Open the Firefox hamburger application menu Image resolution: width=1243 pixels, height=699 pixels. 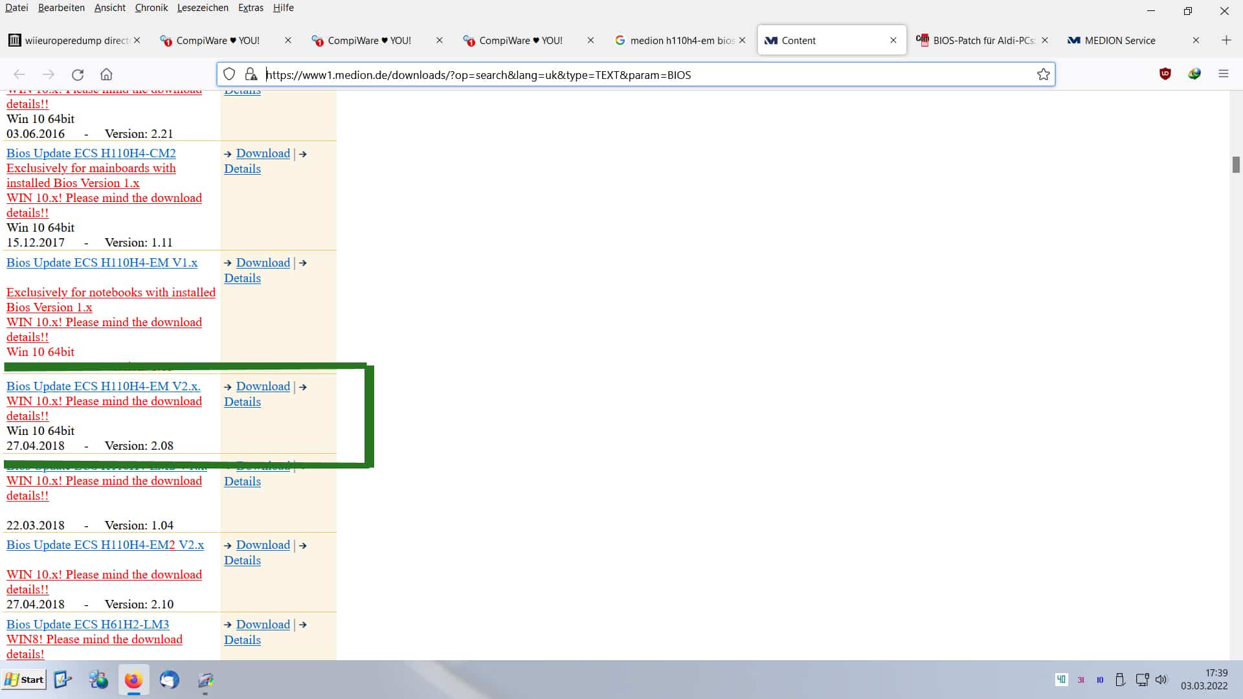coord(1223,74)
